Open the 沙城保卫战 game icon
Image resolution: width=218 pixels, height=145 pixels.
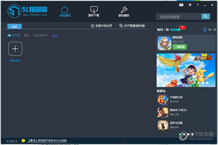(x=163, y=100)
